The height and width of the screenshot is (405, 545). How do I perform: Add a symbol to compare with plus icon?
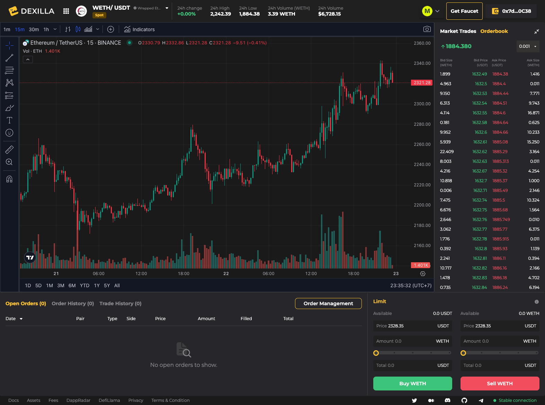pyautogui.click(x=110, y=29)
